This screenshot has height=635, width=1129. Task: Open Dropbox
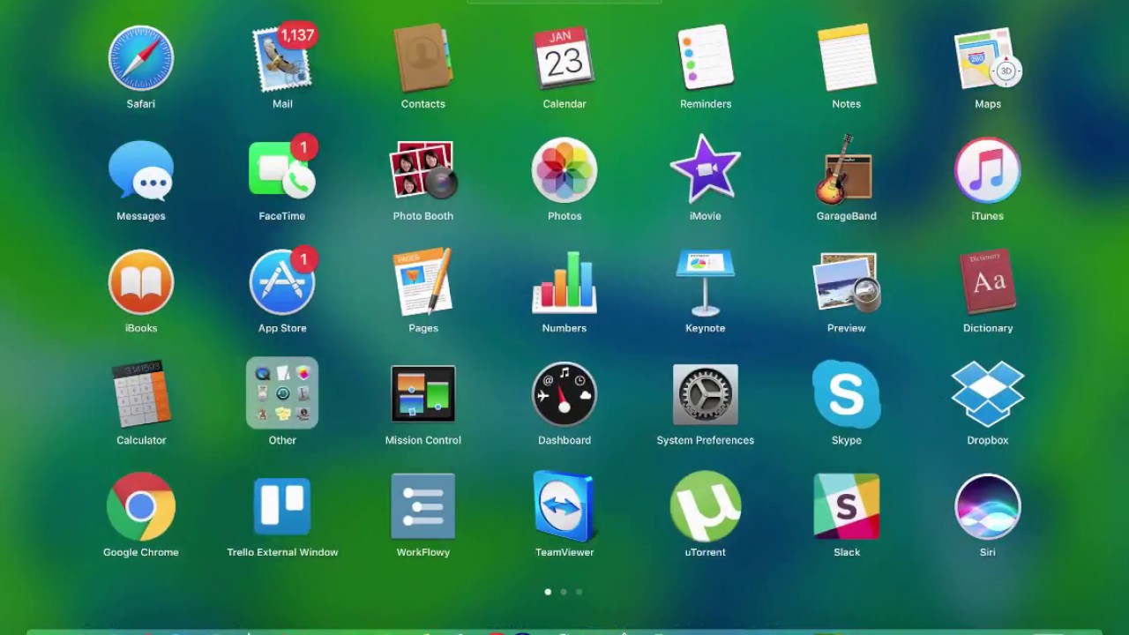pos(988,394)
